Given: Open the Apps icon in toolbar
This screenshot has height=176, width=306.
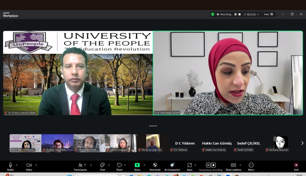Looking at the screenshot, I should pos(190,165).
